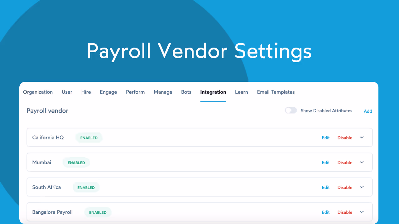Click Add to create a payroll vendor

point(368,111)
